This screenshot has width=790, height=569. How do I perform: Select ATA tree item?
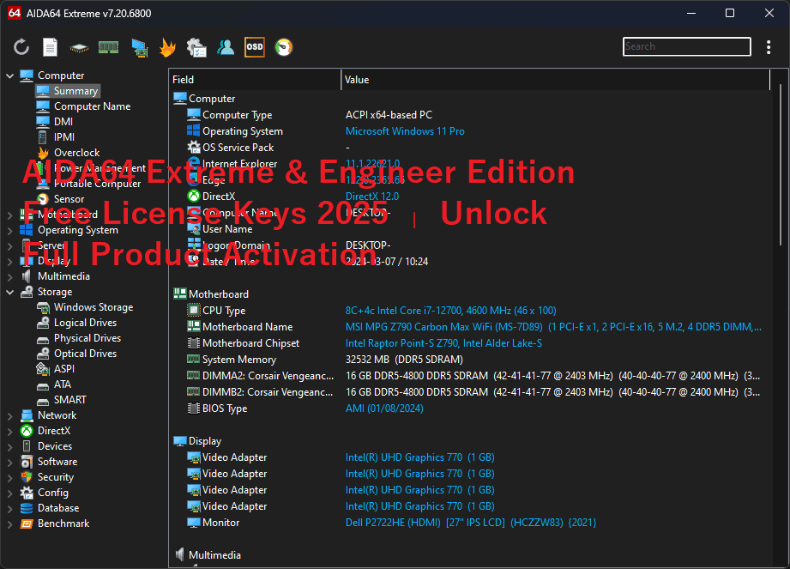point(63,384)
